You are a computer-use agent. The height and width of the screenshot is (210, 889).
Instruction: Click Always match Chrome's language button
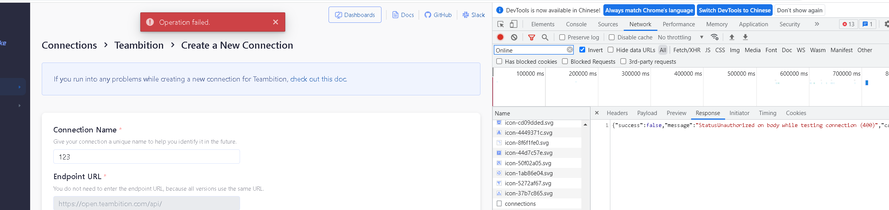tap(649, 10)
